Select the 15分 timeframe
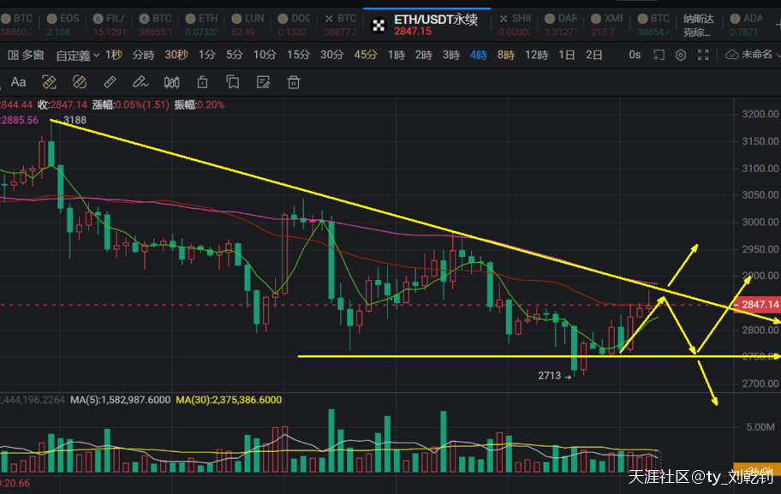Screen dimensions: 781x494 point(298,55)
